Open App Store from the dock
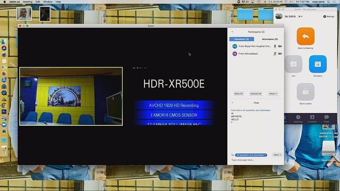Viewport: 340px width, 191px height. click(4, 80)
